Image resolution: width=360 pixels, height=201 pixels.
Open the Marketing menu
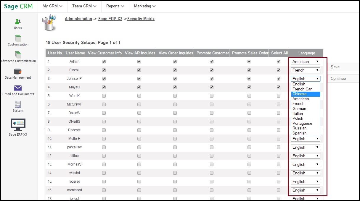(x=145, y=6)
